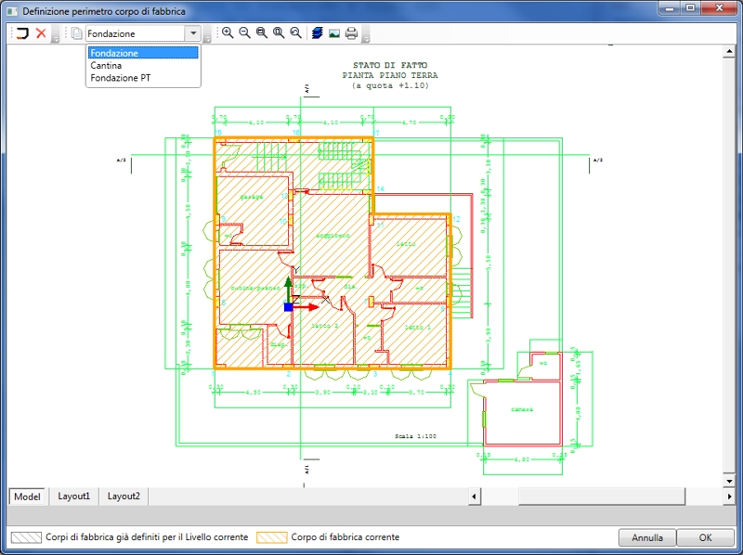Image resolution: width=743 pixels, height=555 pixels.
Task: Click the zoom in magnifier icon
Action: (228, 33)
